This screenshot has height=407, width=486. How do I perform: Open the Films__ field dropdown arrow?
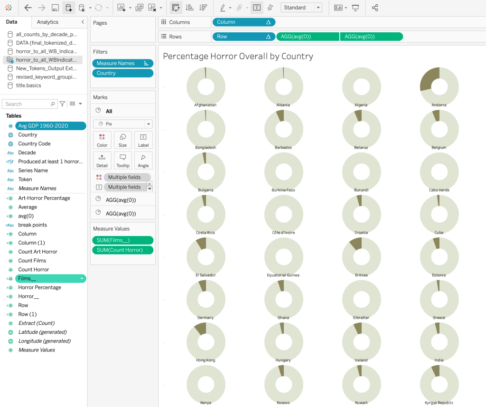coord(82,279)
